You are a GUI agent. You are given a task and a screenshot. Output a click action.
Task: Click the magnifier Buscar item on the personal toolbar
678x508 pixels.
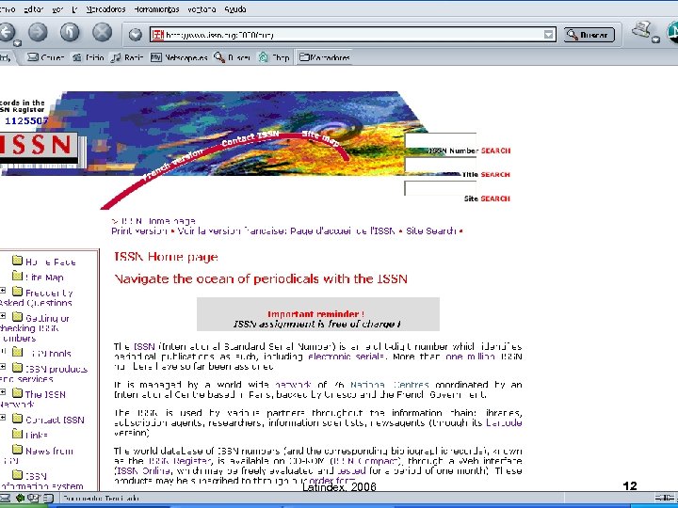coord(233,57)
